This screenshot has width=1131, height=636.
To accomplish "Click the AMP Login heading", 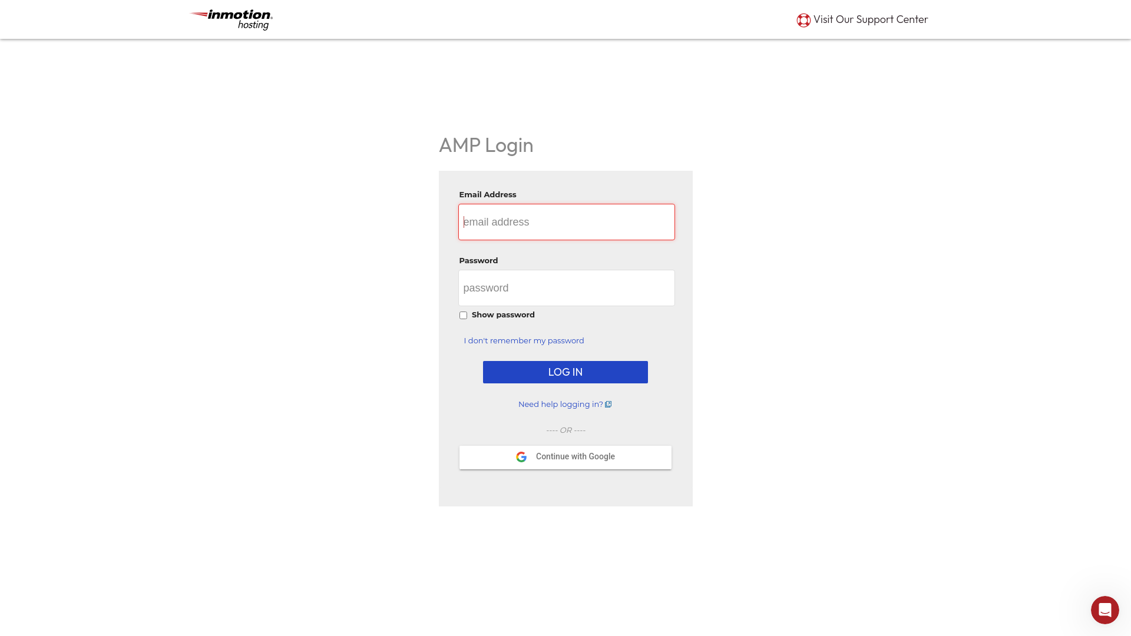I will click(x=486, y=145).
